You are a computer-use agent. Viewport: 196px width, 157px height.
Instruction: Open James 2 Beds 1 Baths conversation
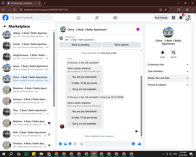pos(26,68)
